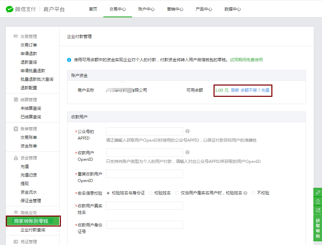Click the 资金管理 money bag icon
The height and width of the screenshot is (245, 322).
[16, 158]
